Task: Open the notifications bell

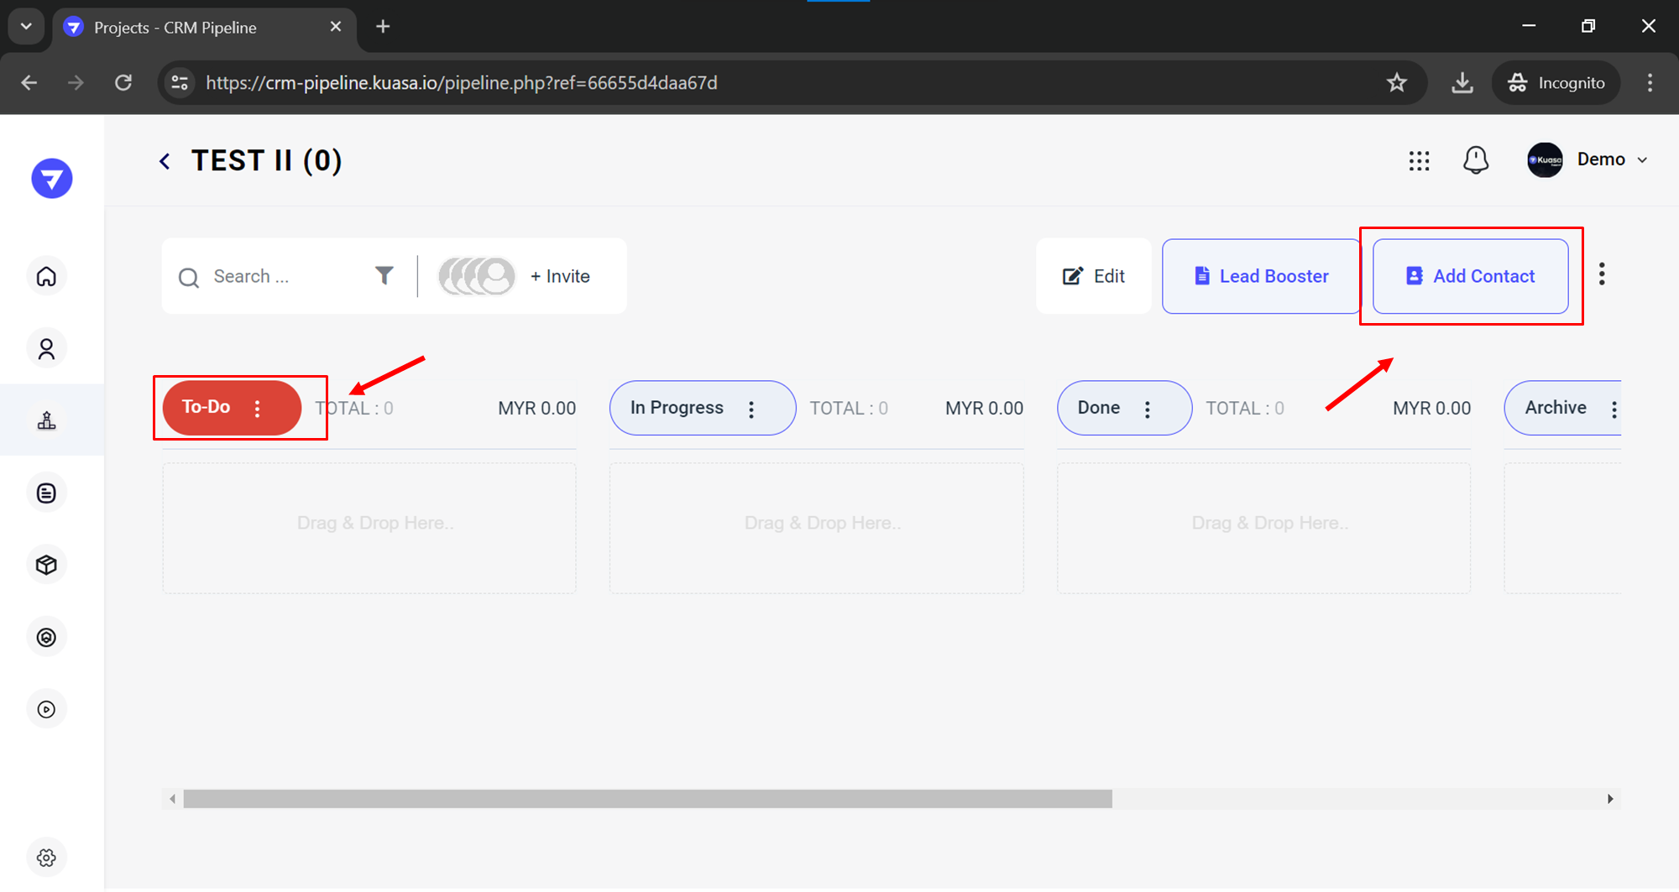Action: 1475,159
